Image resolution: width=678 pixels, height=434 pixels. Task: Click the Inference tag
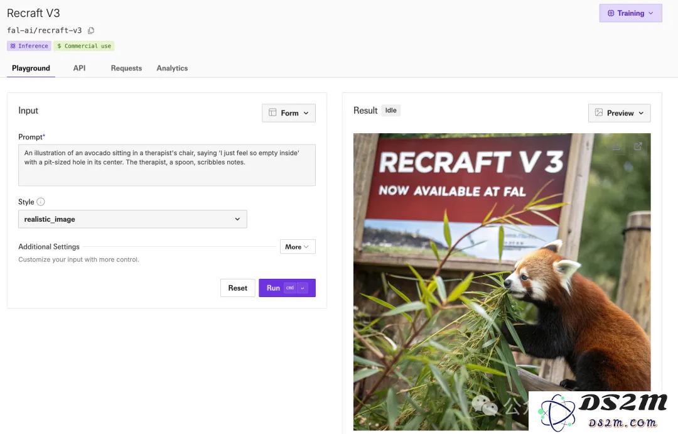(x=29, y=46)
